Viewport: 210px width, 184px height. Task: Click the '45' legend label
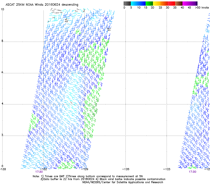coord(189,8)
